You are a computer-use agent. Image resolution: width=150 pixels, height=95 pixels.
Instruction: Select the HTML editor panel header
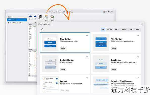[32, 25]
